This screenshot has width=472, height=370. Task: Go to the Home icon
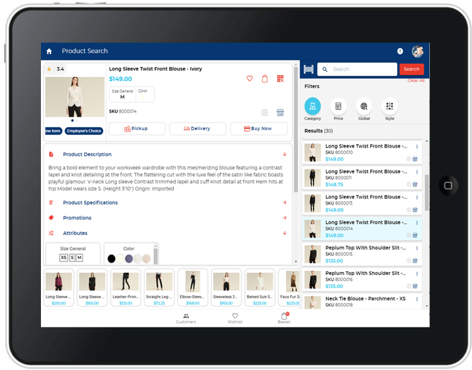pyautogui.click(x=49, y=51)
